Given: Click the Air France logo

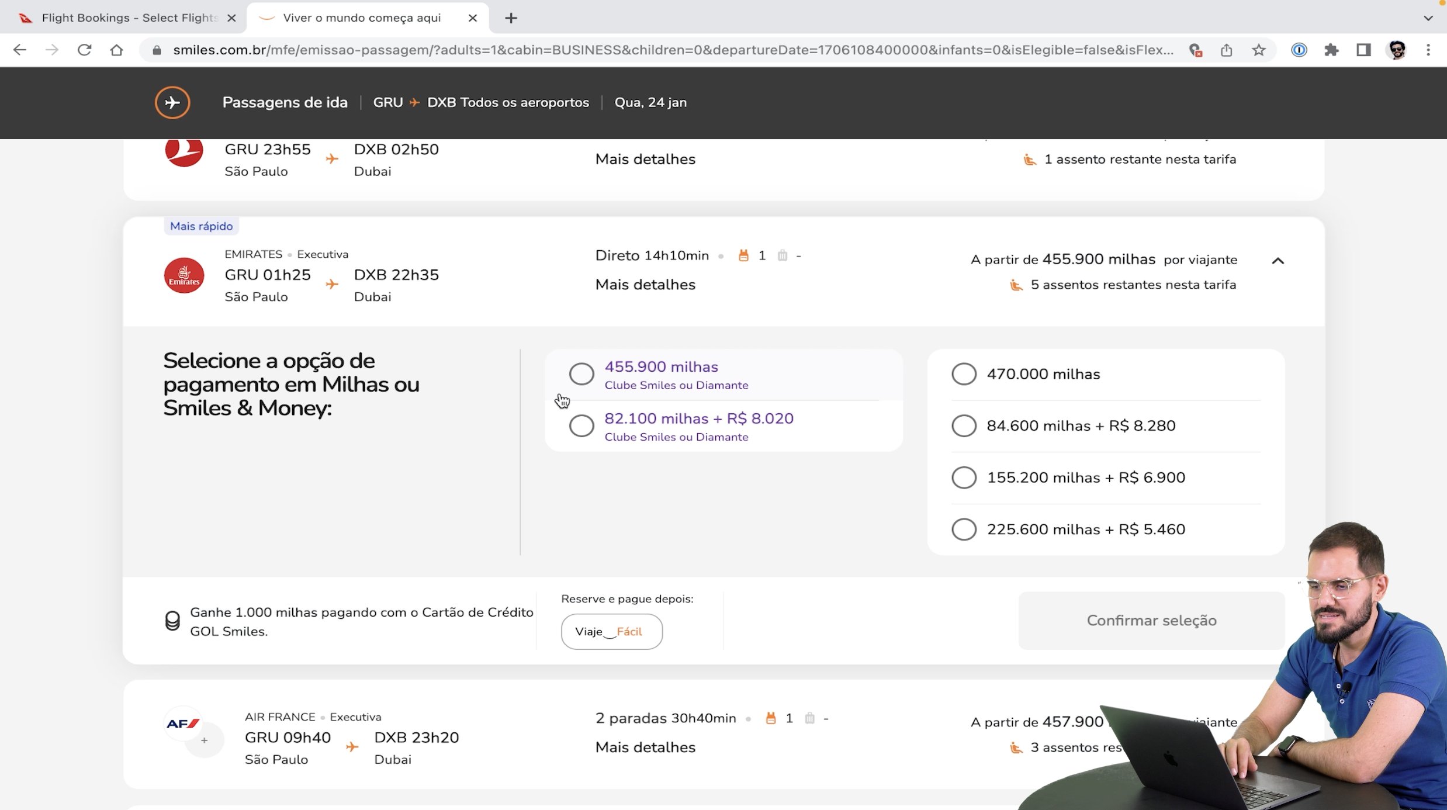Looking at the screenshot, I should [x=183, y=724].
